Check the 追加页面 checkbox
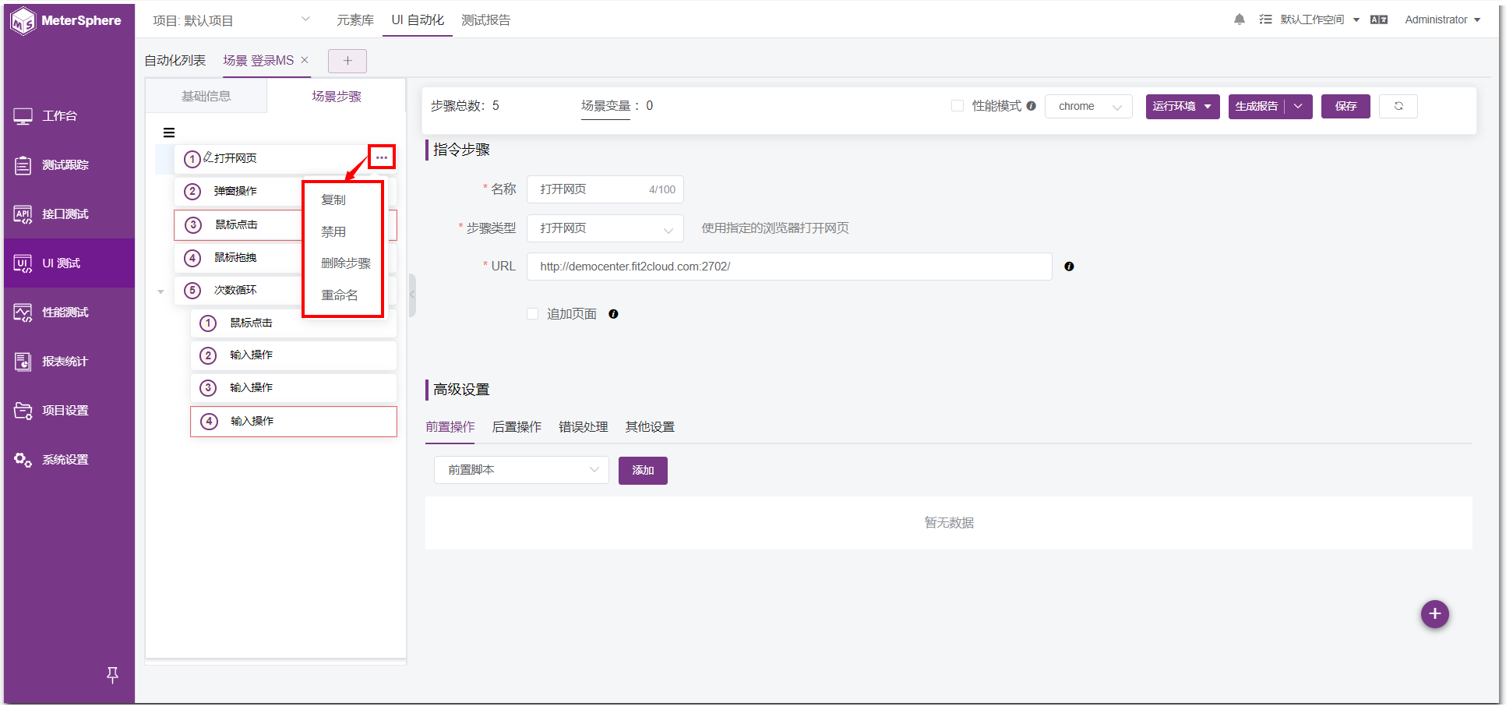This screenshot has height=710, width=1506. [x=533, y=314]
